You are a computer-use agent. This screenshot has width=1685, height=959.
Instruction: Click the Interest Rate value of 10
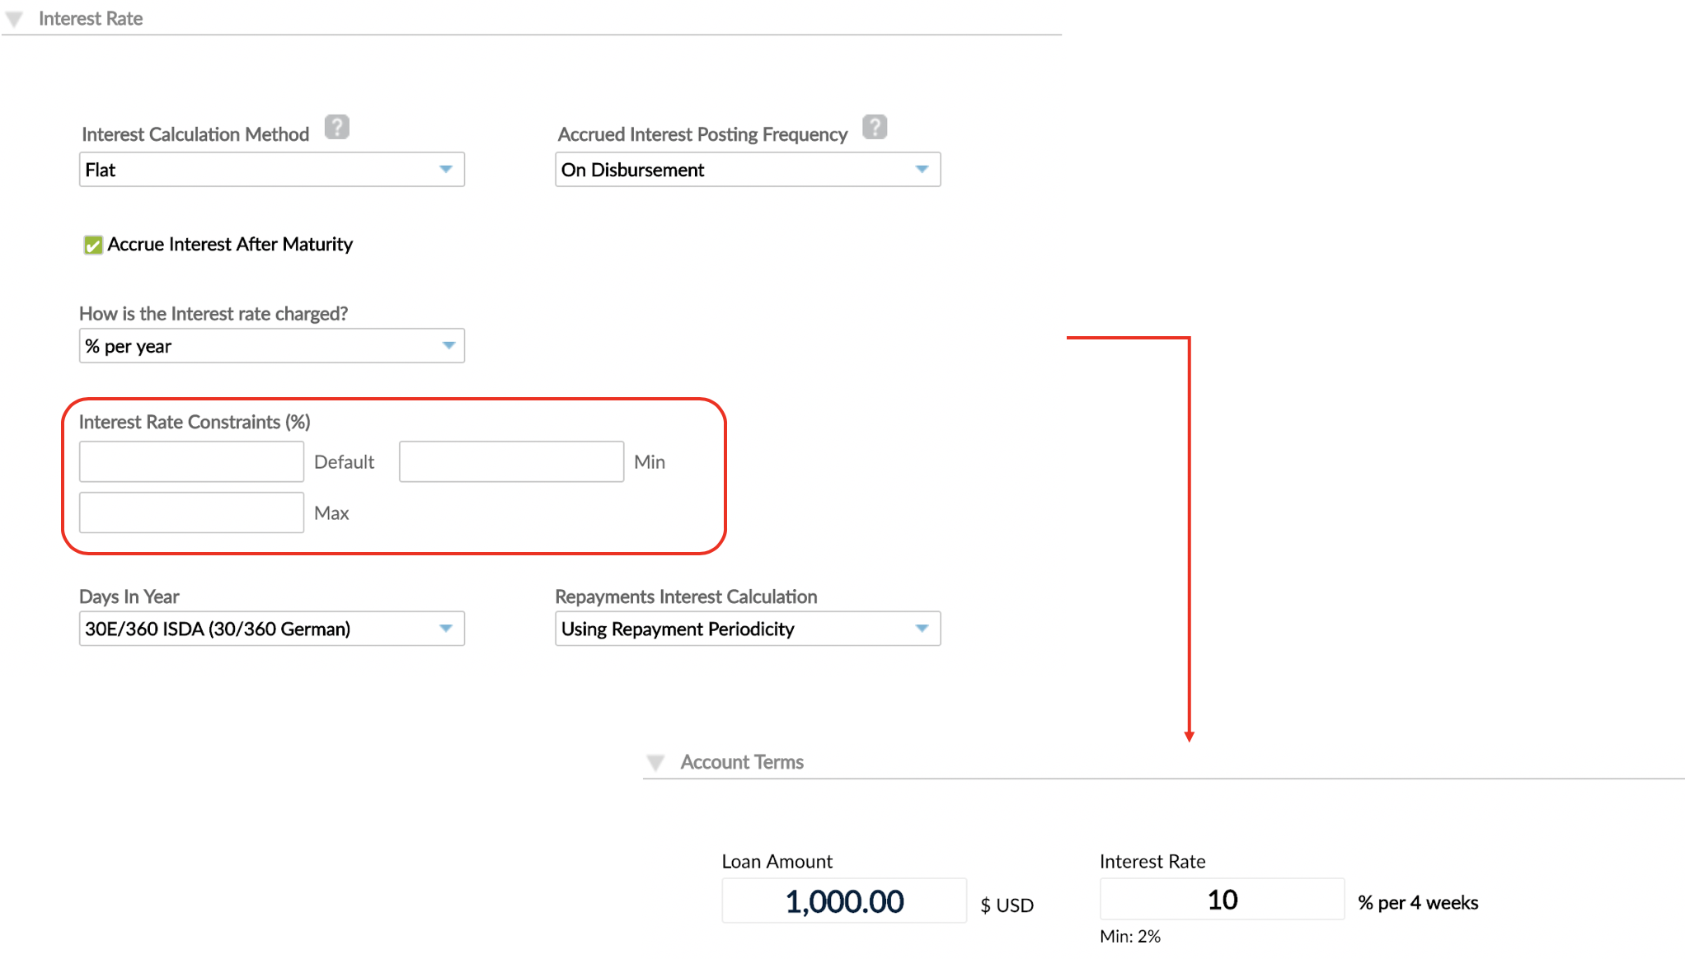[1221, 899]
